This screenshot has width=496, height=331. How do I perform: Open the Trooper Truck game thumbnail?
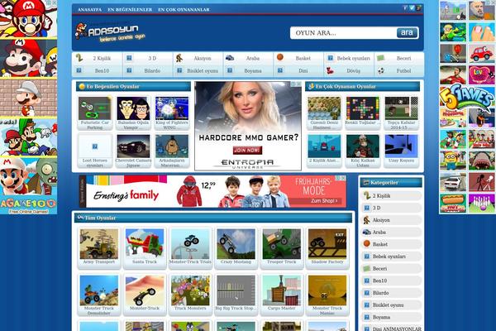[282, 244]
